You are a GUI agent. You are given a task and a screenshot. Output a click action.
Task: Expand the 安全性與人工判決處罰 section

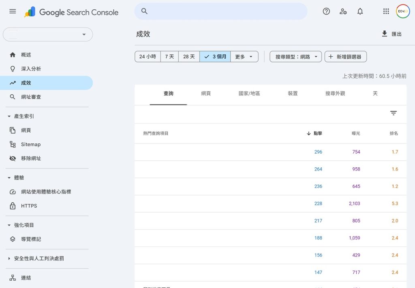[39, 258]
